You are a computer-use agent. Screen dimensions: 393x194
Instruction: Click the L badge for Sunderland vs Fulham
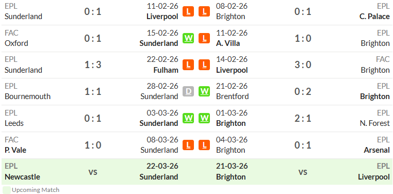tap(188, 65)
